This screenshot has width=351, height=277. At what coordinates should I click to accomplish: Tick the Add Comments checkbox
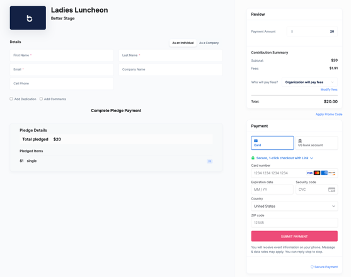(41, 99)
